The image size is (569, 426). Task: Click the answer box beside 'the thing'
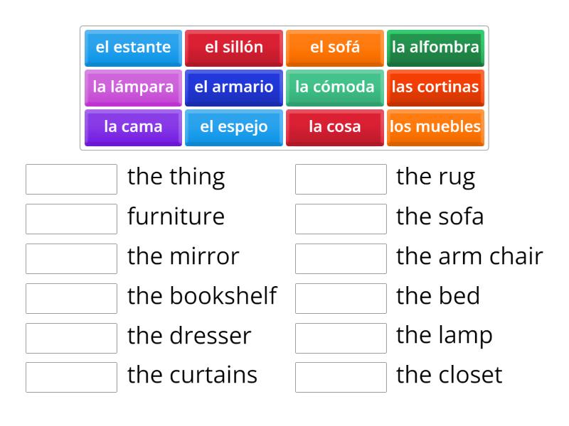pos(70,177)
